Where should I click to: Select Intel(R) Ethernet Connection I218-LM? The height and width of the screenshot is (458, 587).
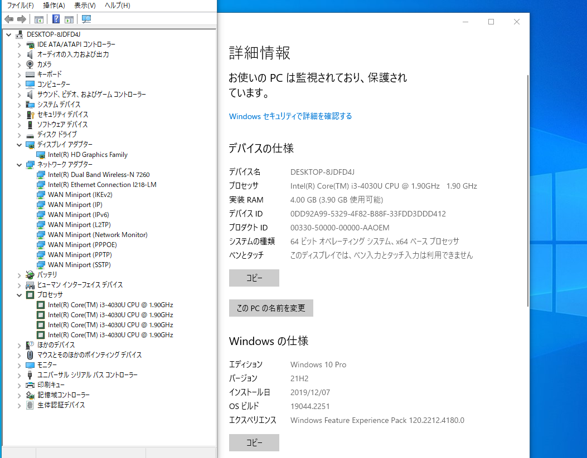point(102,185)
